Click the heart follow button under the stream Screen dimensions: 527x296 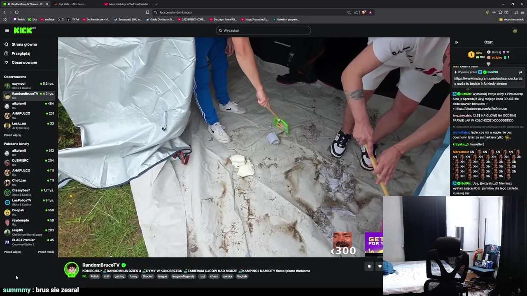click(x=380, y=266)
